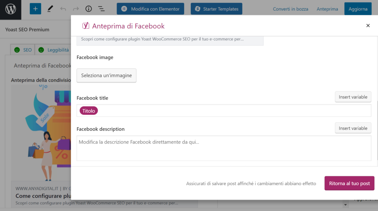Viewport: 378px width, 211px height.
Task: Click the undo arrow icon
Action: point(63,9)
